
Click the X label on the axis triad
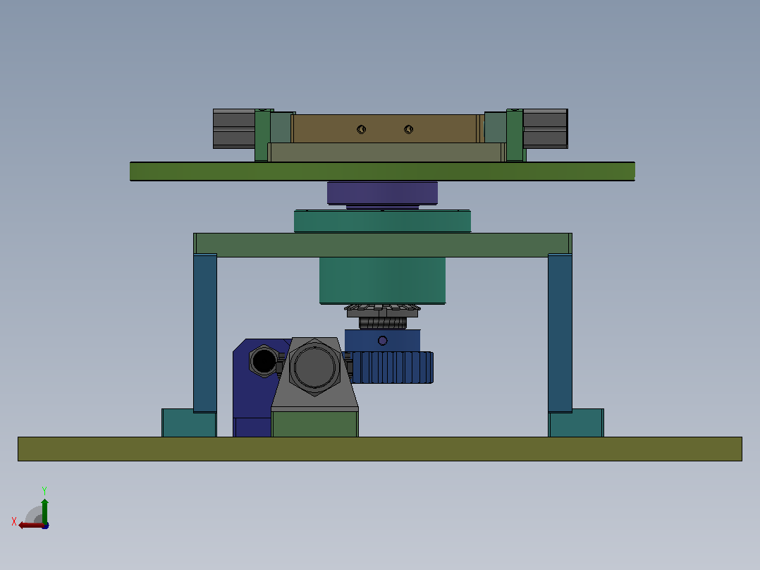[x=14, y=521]
